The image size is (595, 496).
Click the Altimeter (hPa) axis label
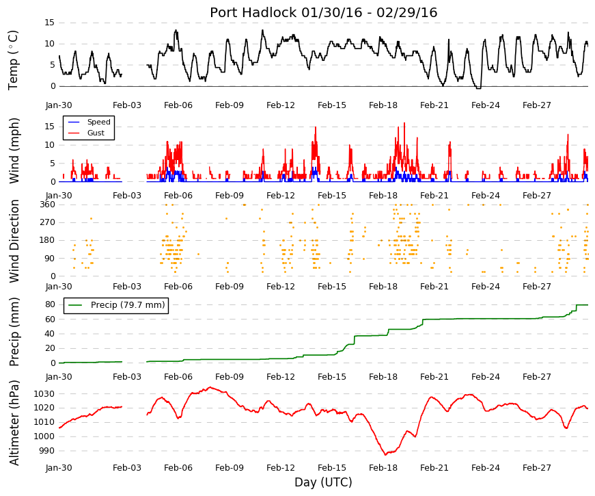[x=14, y=422]
